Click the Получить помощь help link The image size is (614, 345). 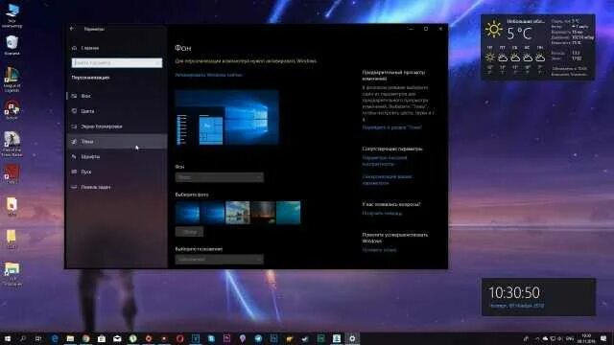coord(382,213)
